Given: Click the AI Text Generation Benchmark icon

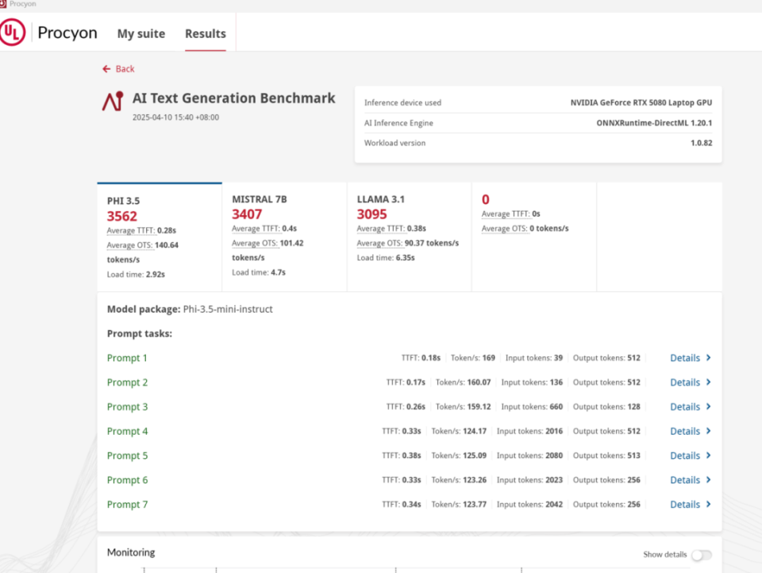Looking at the screenshot, I should [x=113, y=101].
